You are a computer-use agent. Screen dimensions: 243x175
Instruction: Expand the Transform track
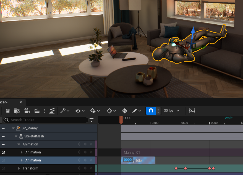pyautogui.click(x=19, y=168)
